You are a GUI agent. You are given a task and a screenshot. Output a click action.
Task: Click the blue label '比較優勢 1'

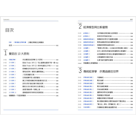87,48
